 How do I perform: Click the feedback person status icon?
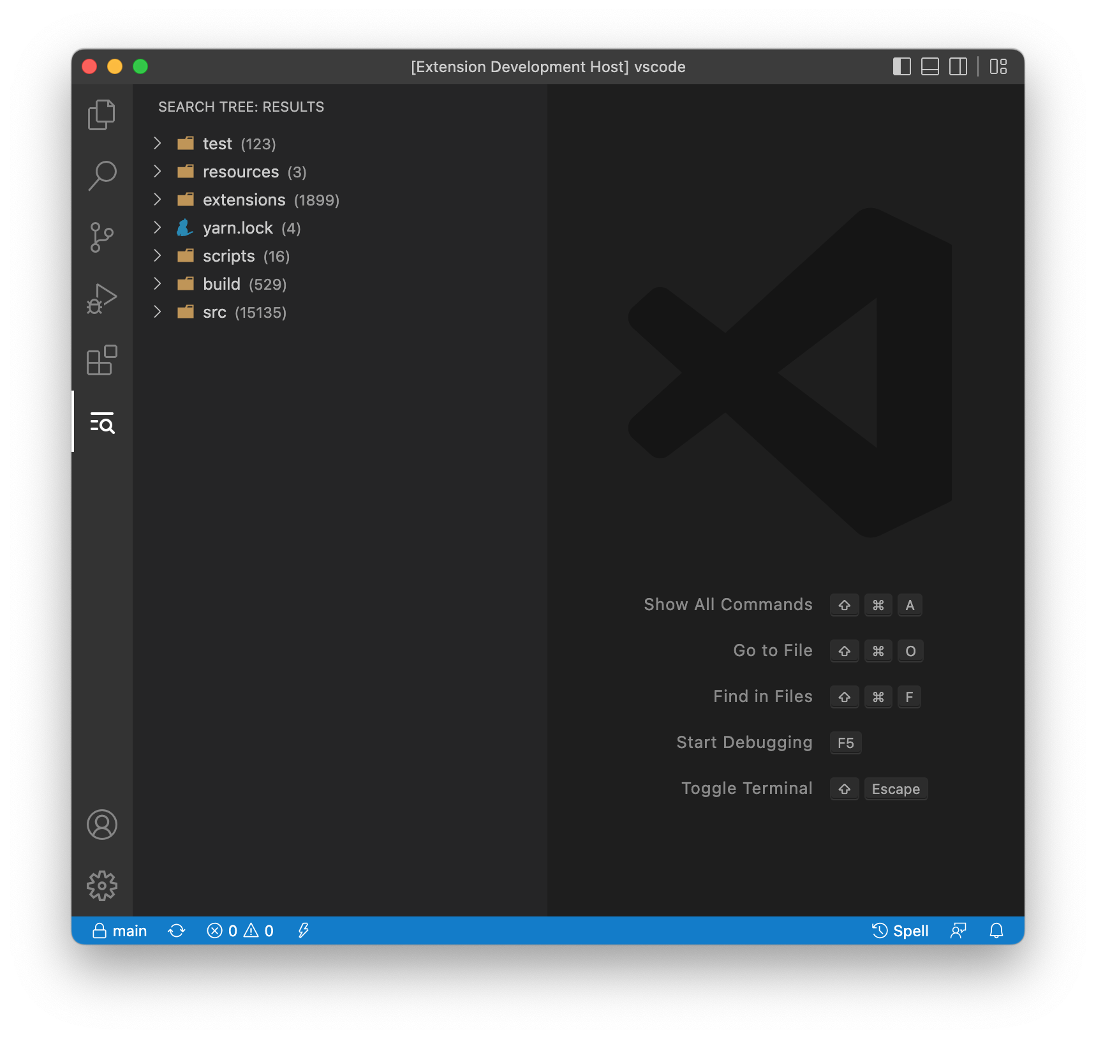coord(958,931)
